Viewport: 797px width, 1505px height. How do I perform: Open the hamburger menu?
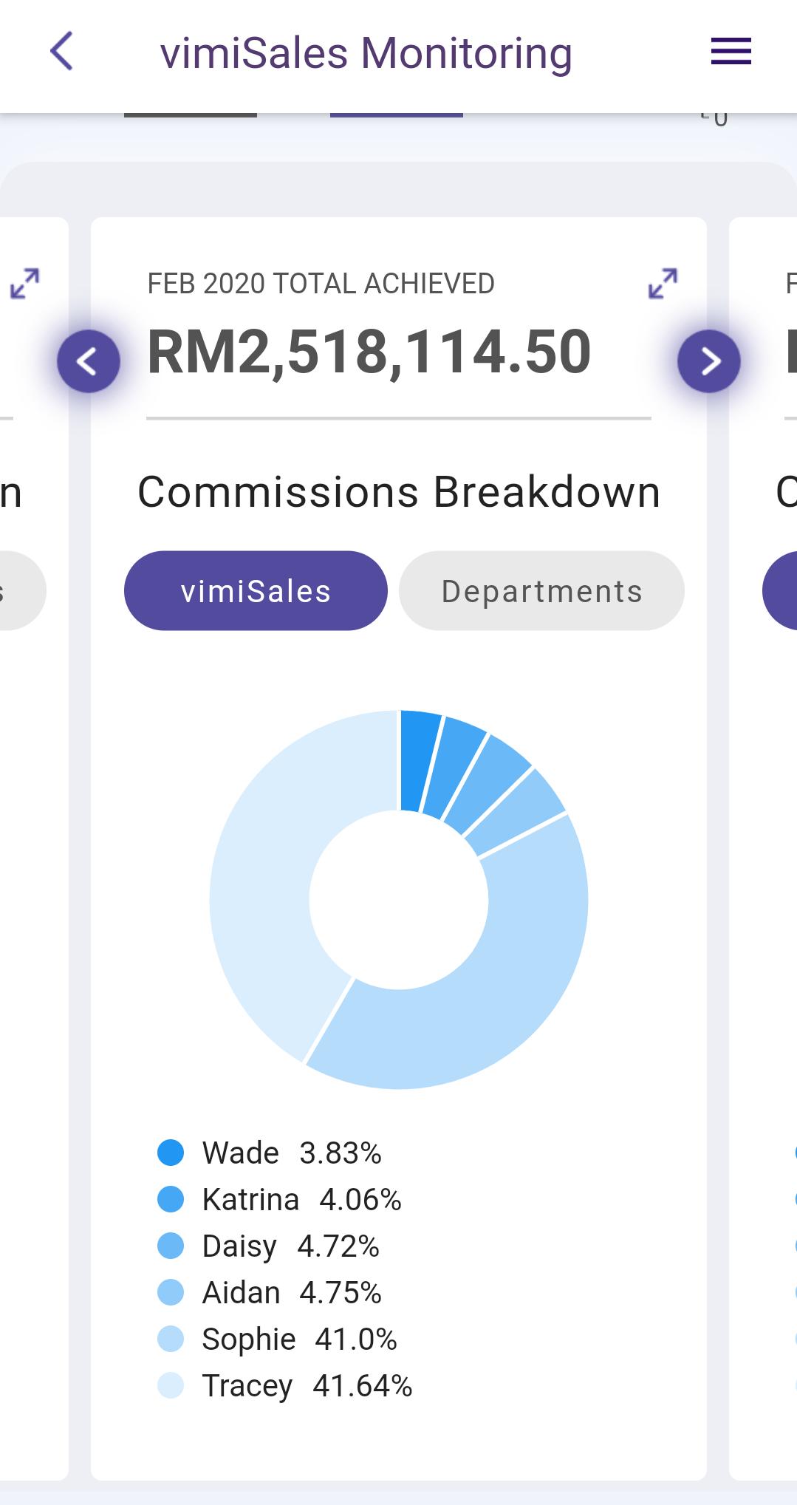tap(731, 52)
